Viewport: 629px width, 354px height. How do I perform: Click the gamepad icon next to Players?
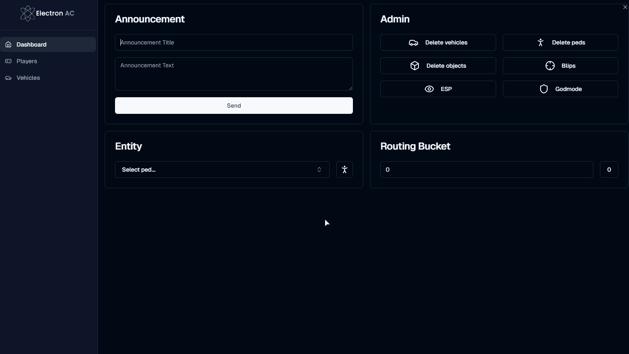point(8,61)
